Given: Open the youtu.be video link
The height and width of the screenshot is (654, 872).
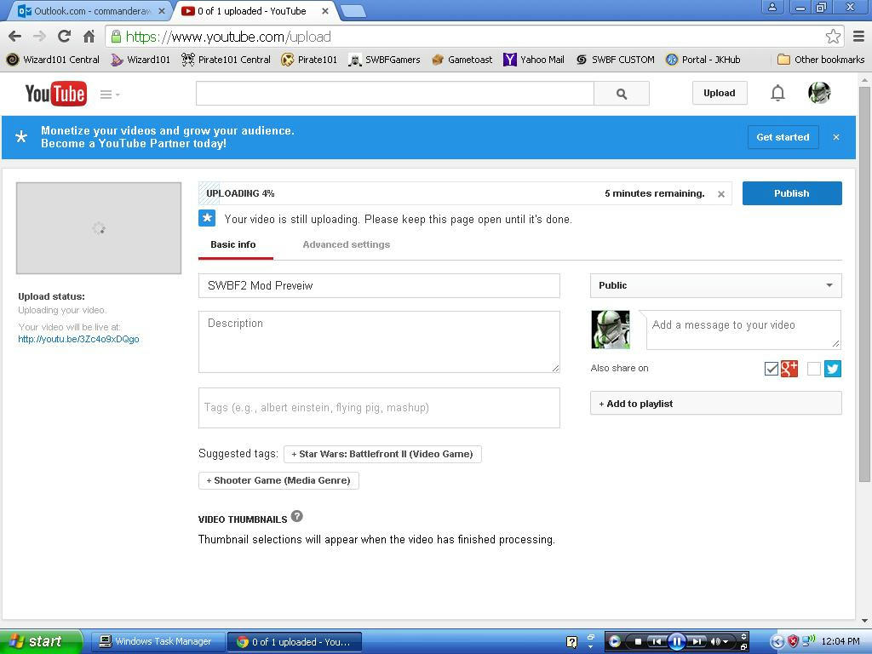Looking at the screenshot, I should click(x=78, y=339).
